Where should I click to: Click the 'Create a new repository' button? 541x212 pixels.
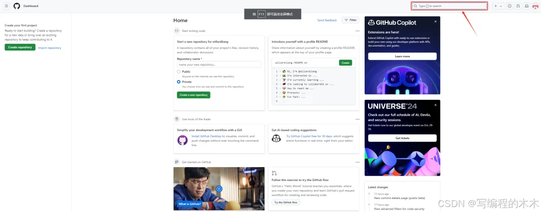pos(193,95)
